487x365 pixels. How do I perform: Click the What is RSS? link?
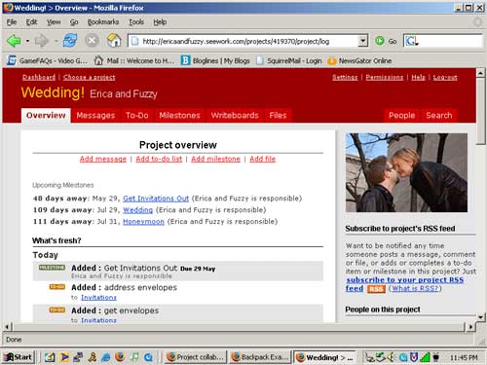coord(415,288)
